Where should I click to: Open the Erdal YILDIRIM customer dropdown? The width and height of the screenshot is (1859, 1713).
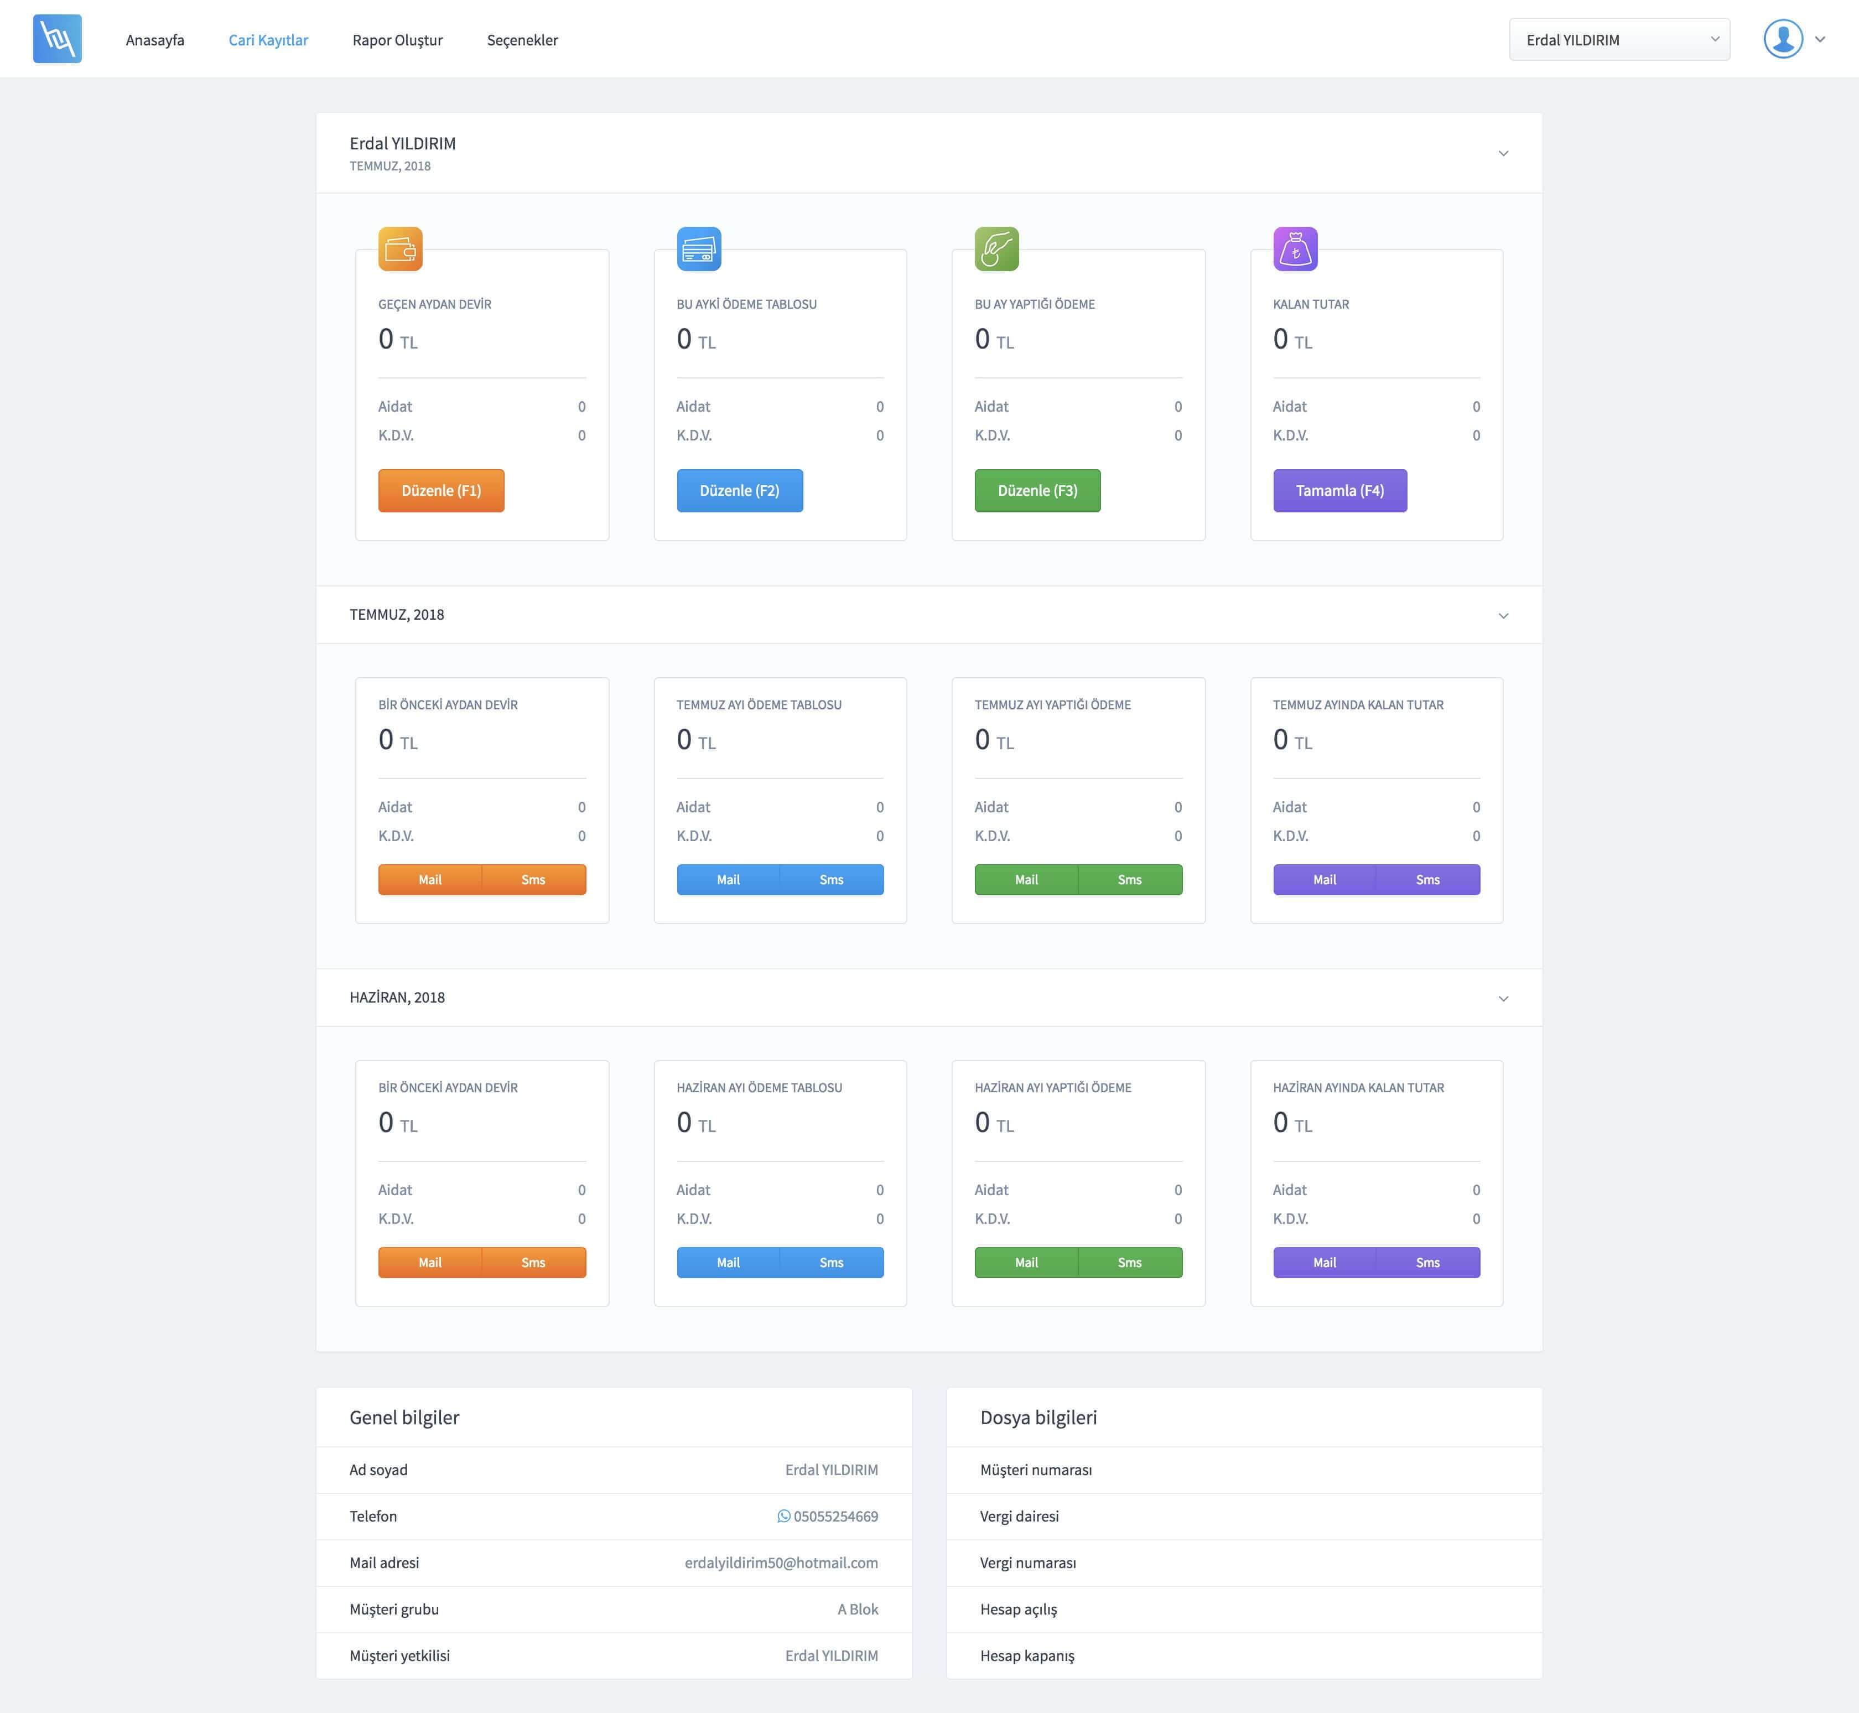(x=1618, y=40)
